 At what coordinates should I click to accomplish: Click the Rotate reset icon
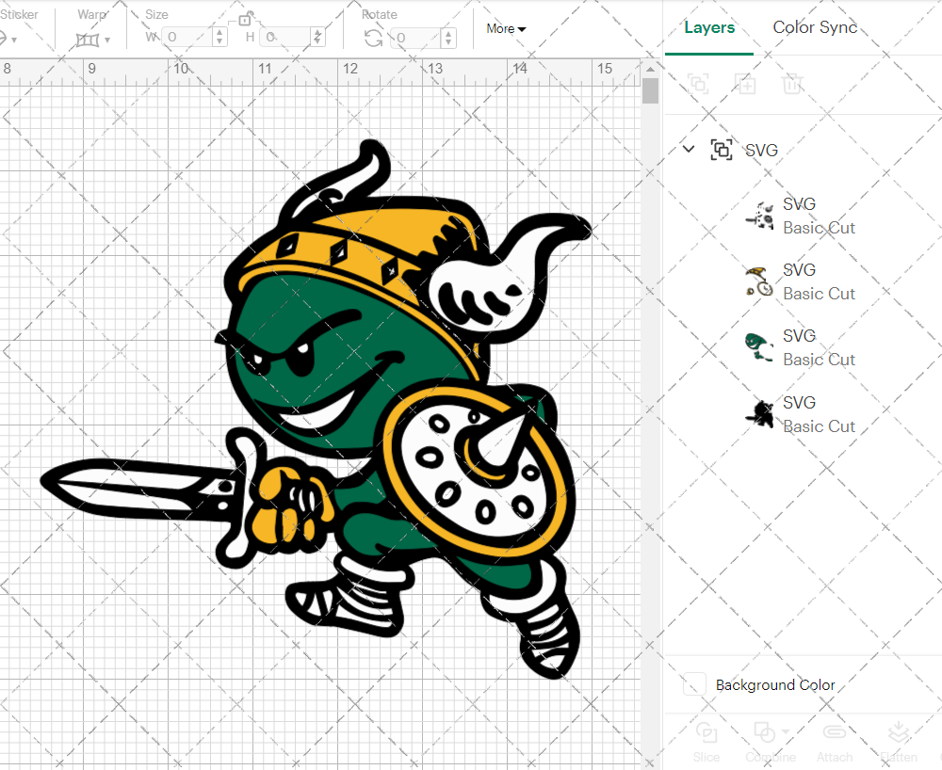pyautogui.click(x=372, y=36)
